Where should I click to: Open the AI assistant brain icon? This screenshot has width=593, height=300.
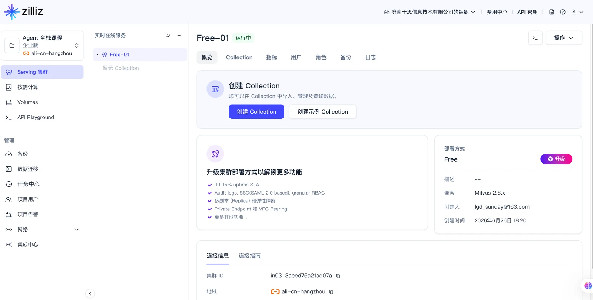588,286
